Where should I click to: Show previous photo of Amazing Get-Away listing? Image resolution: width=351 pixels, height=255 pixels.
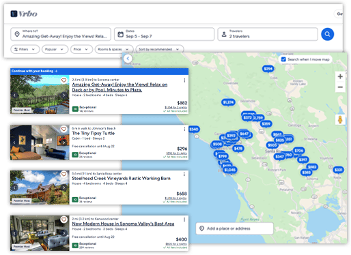click(x=15, y=95)
